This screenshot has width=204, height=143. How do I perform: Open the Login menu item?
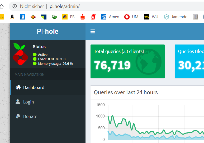(x=48, y=102)
